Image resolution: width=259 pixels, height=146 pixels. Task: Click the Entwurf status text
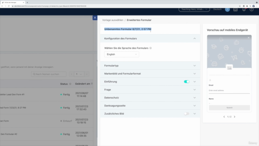click(68, 121)
